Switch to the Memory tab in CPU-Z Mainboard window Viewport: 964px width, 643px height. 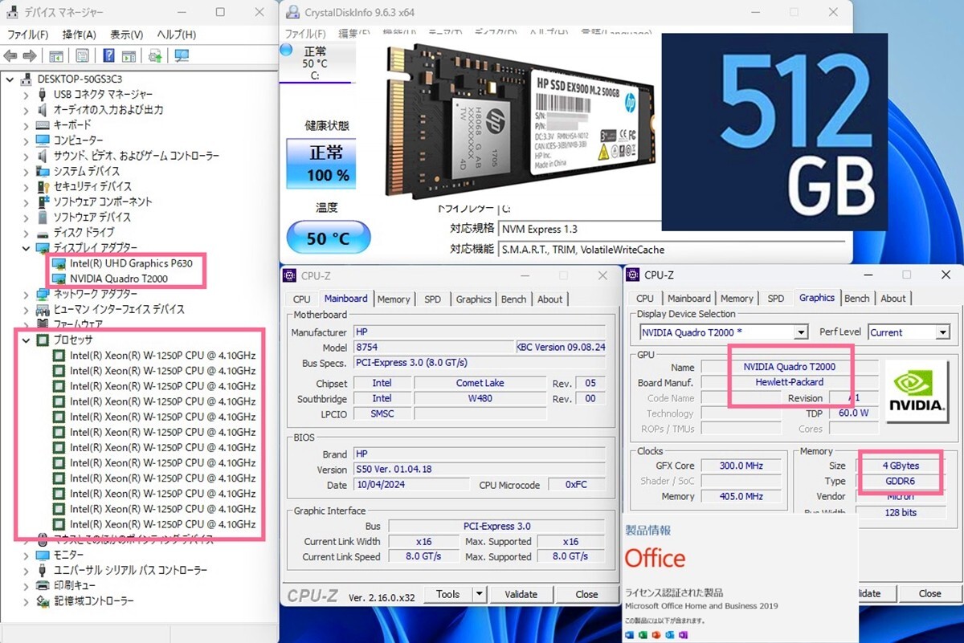point(394,299)
